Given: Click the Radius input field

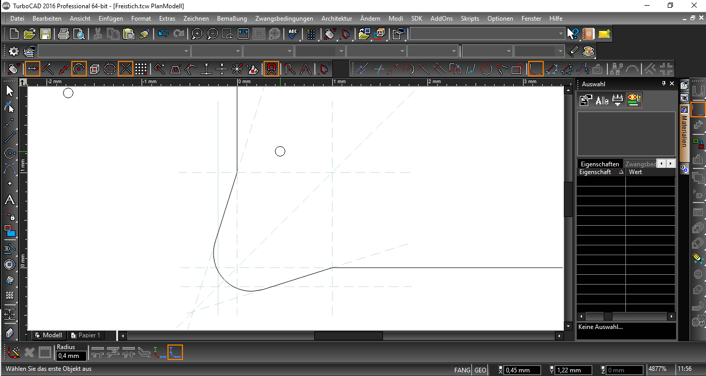Looking at the screenshot, I should point(71,356).
